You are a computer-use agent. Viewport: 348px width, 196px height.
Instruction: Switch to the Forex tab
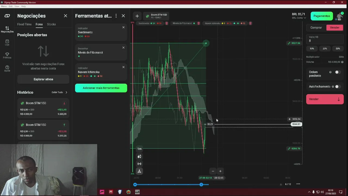39,24
